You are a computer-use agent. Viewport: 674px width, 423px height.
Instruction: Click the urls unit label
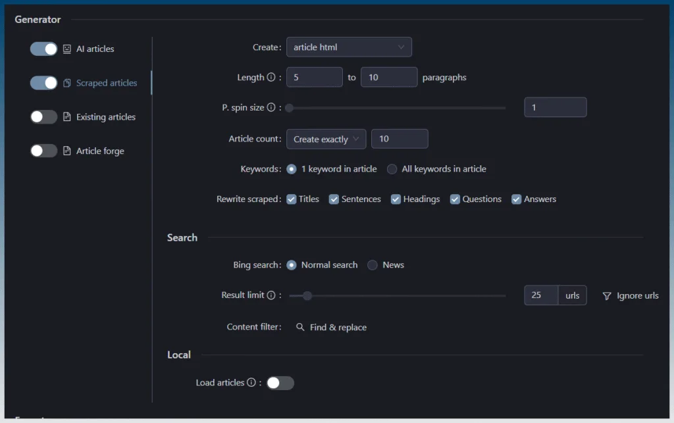click(573, 295)
